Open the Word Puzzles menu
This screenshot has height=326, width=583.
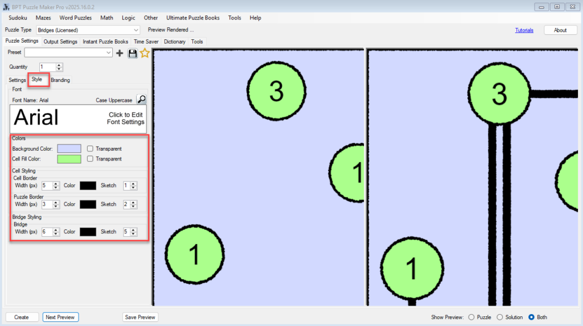coord(75,18)
